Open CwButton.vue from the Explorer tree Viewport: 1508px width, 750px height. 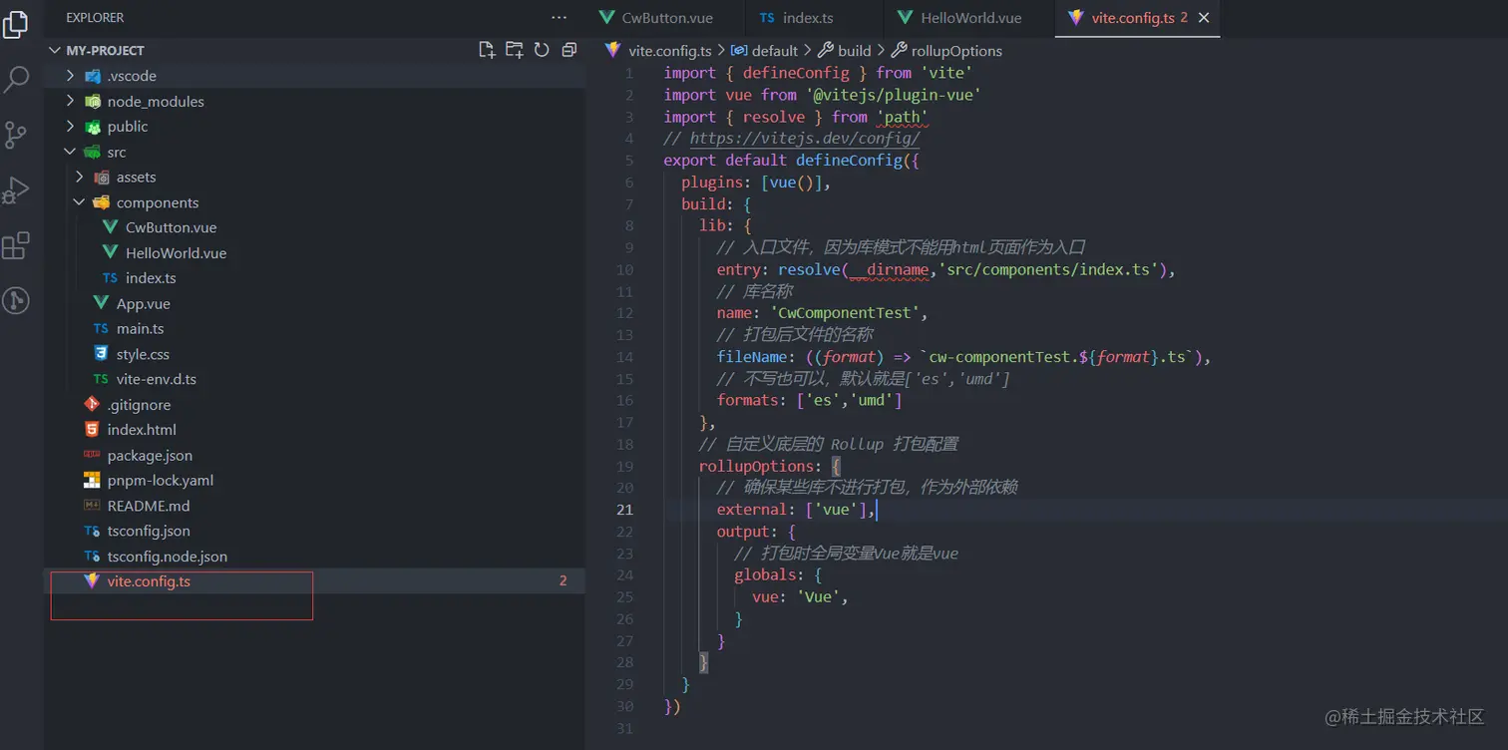[x=171, y=227]
